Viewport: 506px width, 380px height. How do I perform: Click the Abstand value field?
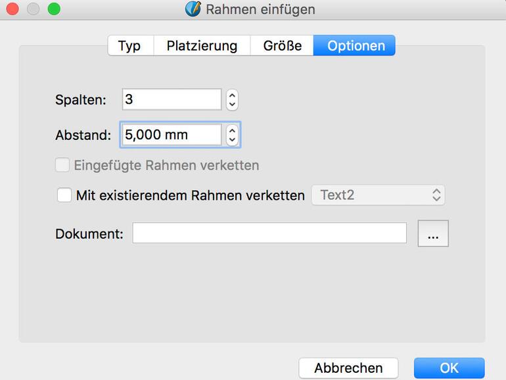[x=172, y=135]
